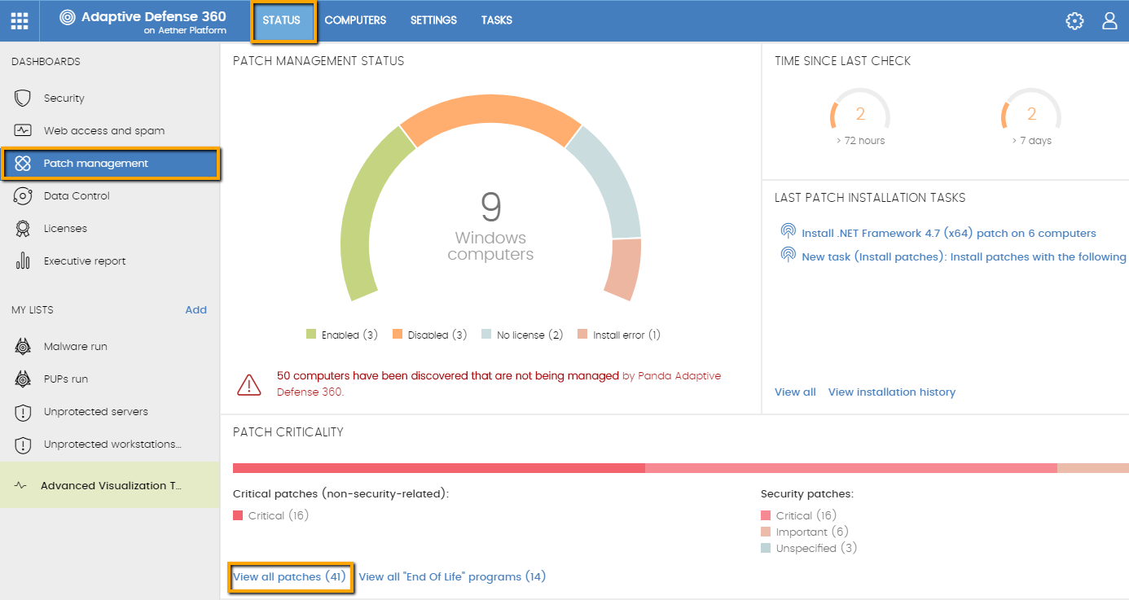This screenshot has width=1129, height=600.
Task: Open the user account icon
Action: pyautogui.click(x=1109, y=21)
